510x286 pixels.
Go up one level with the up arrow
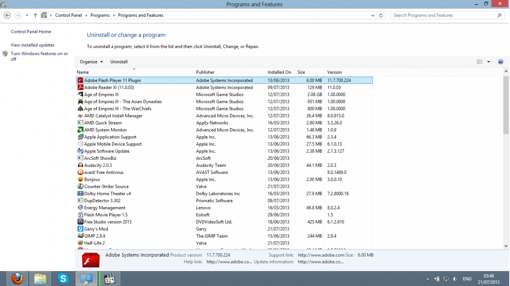click(x=35, y=15)
